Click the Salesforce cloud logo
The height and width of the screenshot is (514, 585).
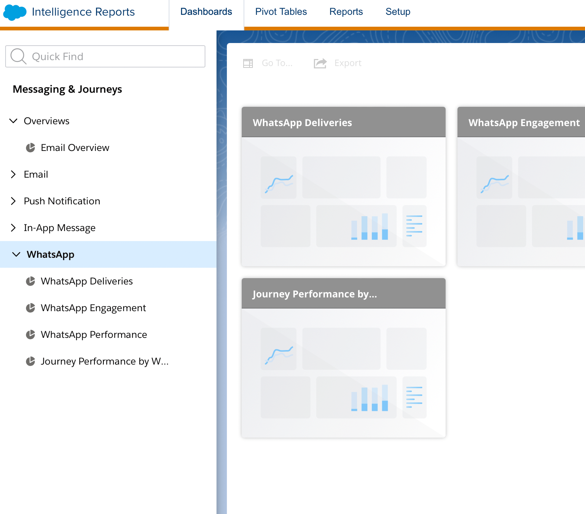click(x=15, y=12)
